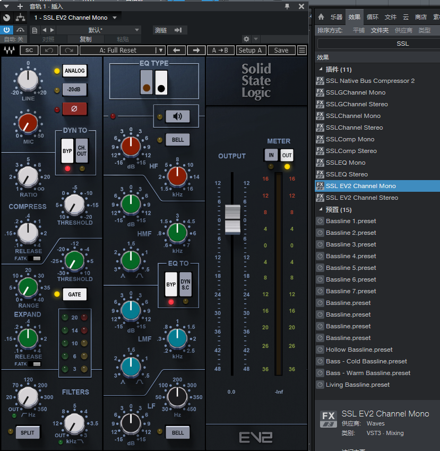The width and height of the screenshot is (440, 451).
Task: Save the Waves preset
Action: (x=281, y=50)
